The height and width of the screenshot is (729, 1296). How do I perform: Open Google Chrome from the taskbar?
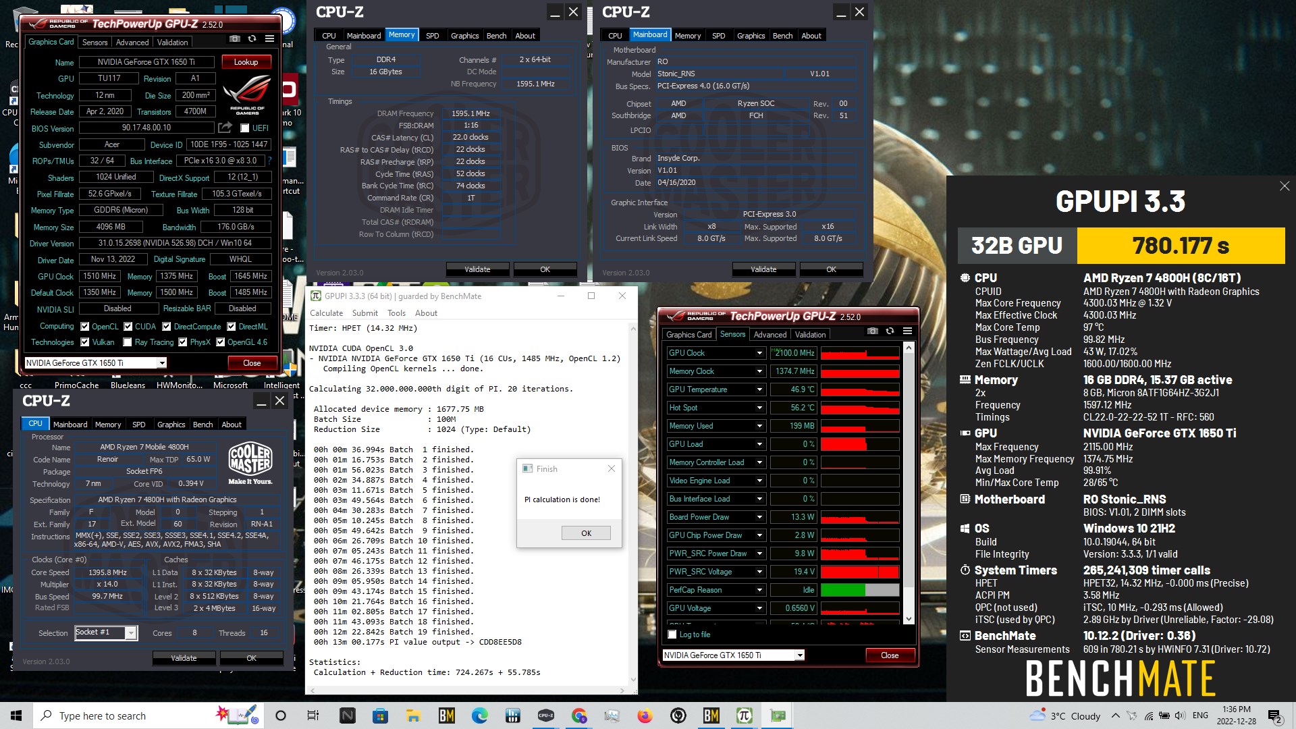click(x=579, y=715)
